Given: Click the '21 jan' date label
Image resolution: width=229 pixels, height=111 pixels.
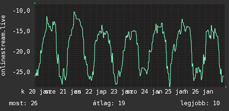Looking at the screenshot, I should (x=70, y=92).
